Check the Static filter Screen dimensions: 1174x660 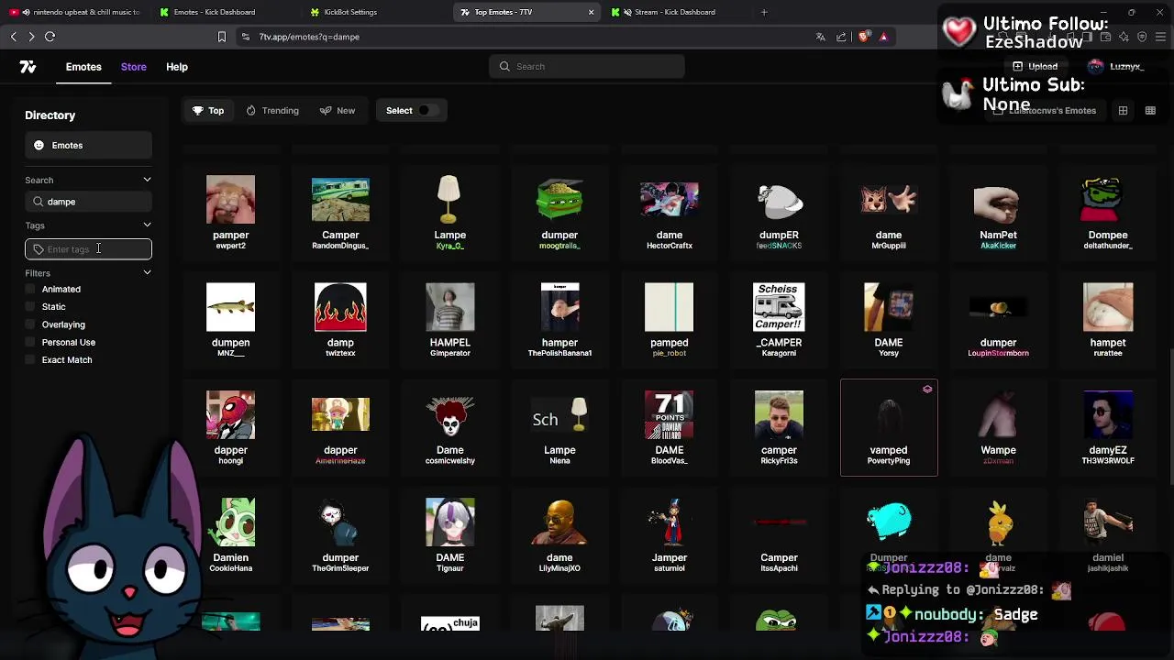click(x=31, y=307)
